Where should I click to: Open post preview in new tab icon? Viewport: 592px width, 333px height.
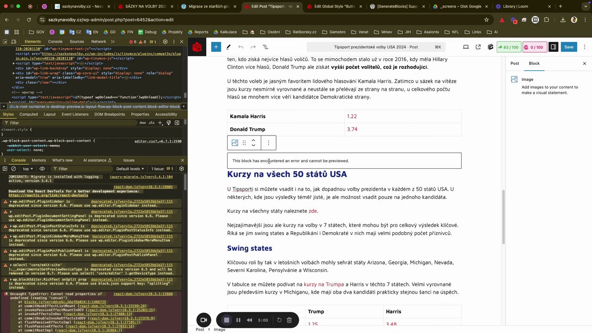click(x=478, y=47)
